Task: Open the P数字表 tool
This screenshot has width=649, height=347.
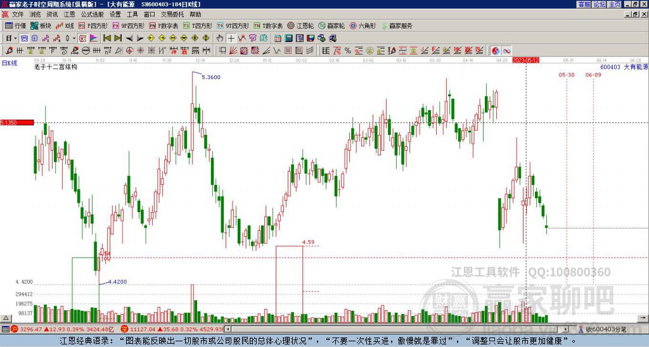Action: 164,25
